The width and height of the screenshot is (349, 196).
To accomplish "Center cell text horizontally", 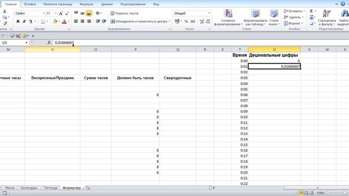I will [x=82, y=21].
